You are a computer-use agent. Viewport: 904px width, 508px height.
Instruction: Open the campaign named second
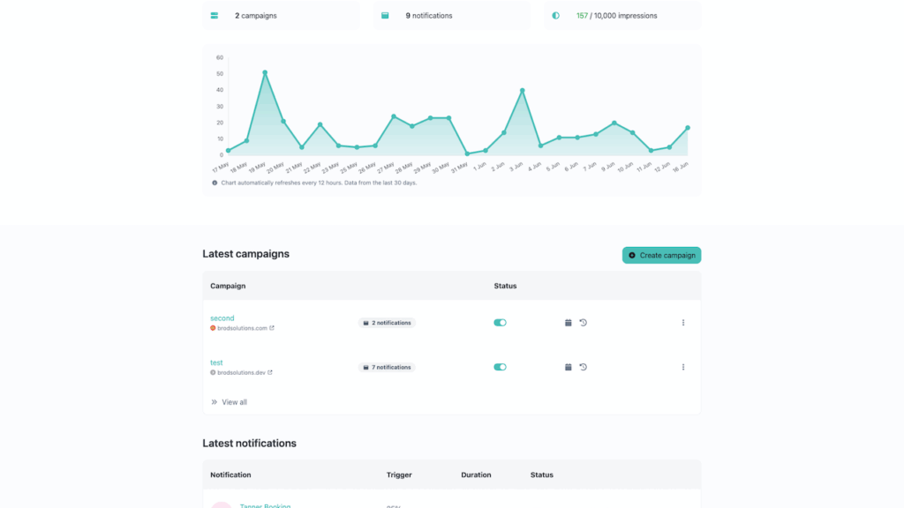tap(222, 318)
